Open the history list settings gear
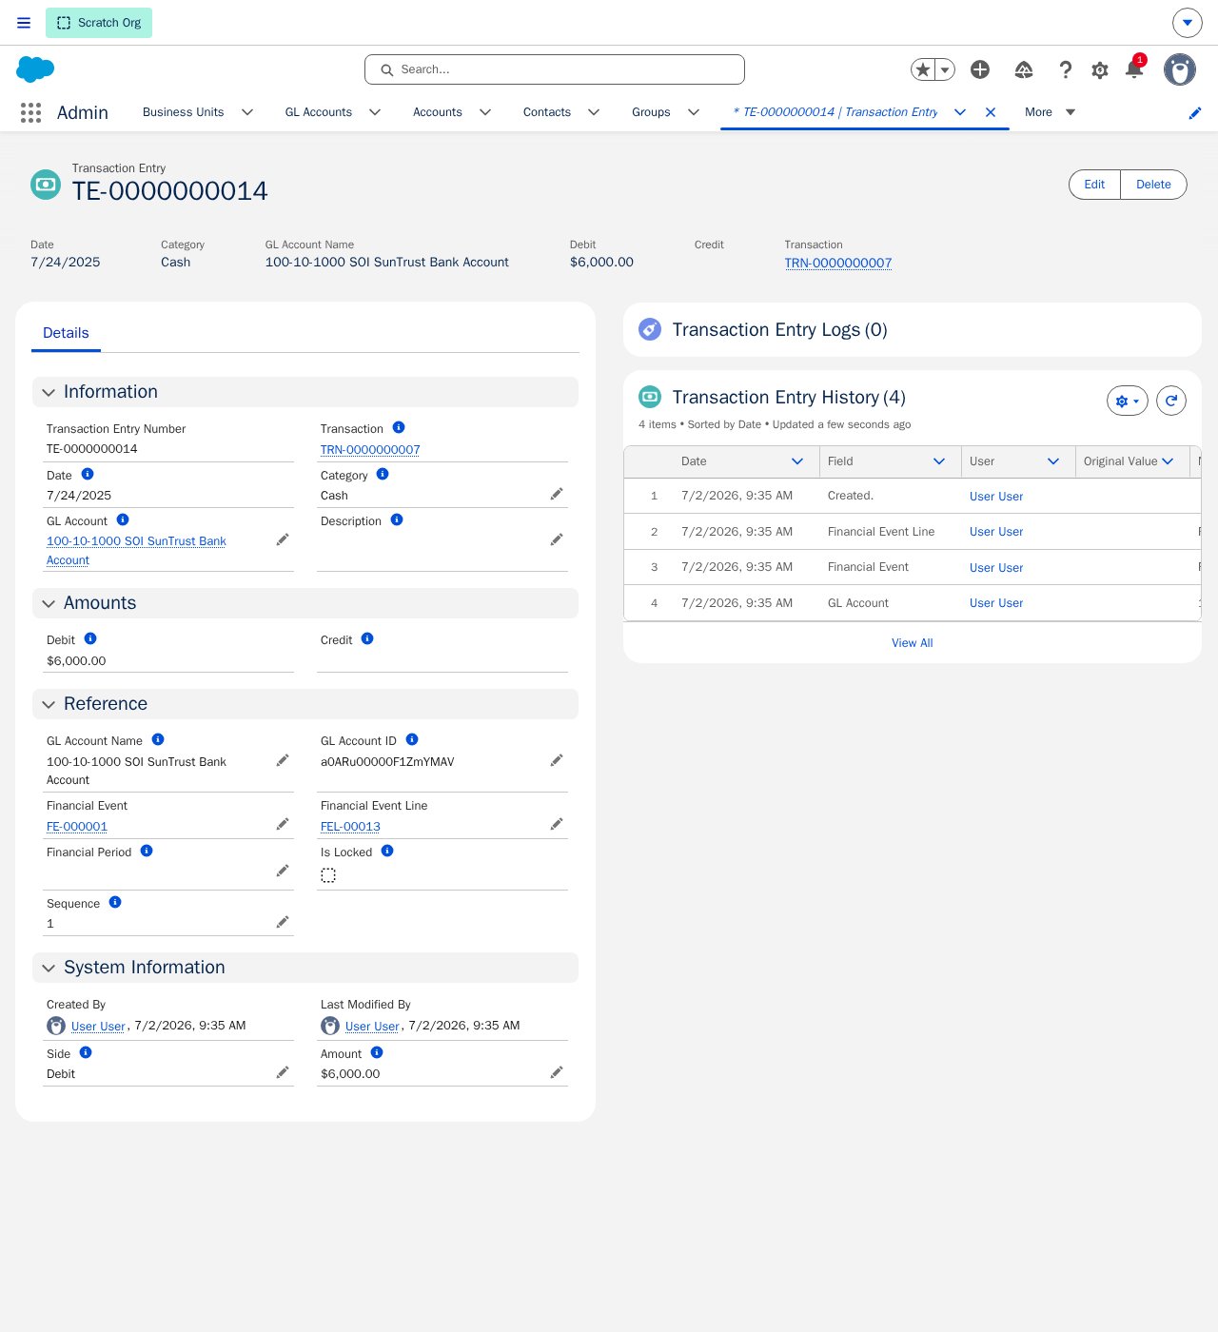Screen dimensions: 1218x1332 [x=1128, y=402]
